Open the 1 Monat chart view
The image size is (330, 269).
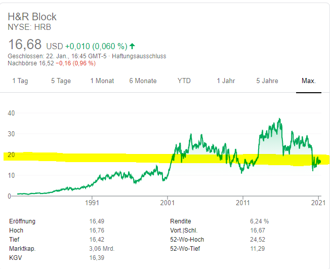point(102,81)
